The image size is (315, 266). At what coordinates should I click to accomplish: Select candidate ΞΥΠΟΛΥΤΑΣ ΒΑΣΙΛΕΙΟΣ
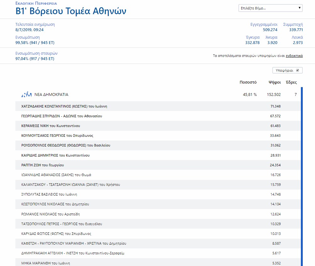[49, 194]
